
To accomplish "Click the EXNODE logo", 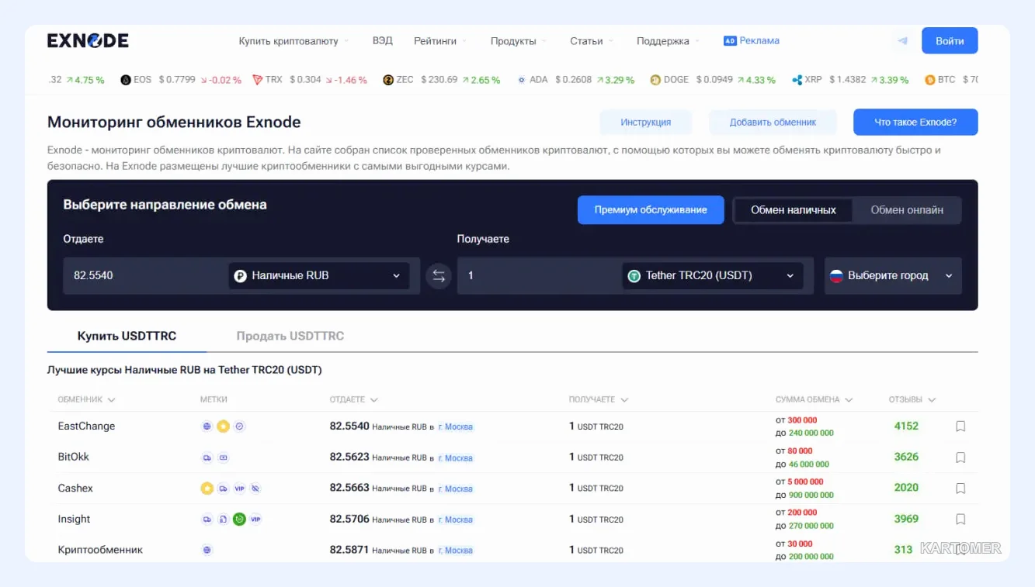I will pos(88,41).
